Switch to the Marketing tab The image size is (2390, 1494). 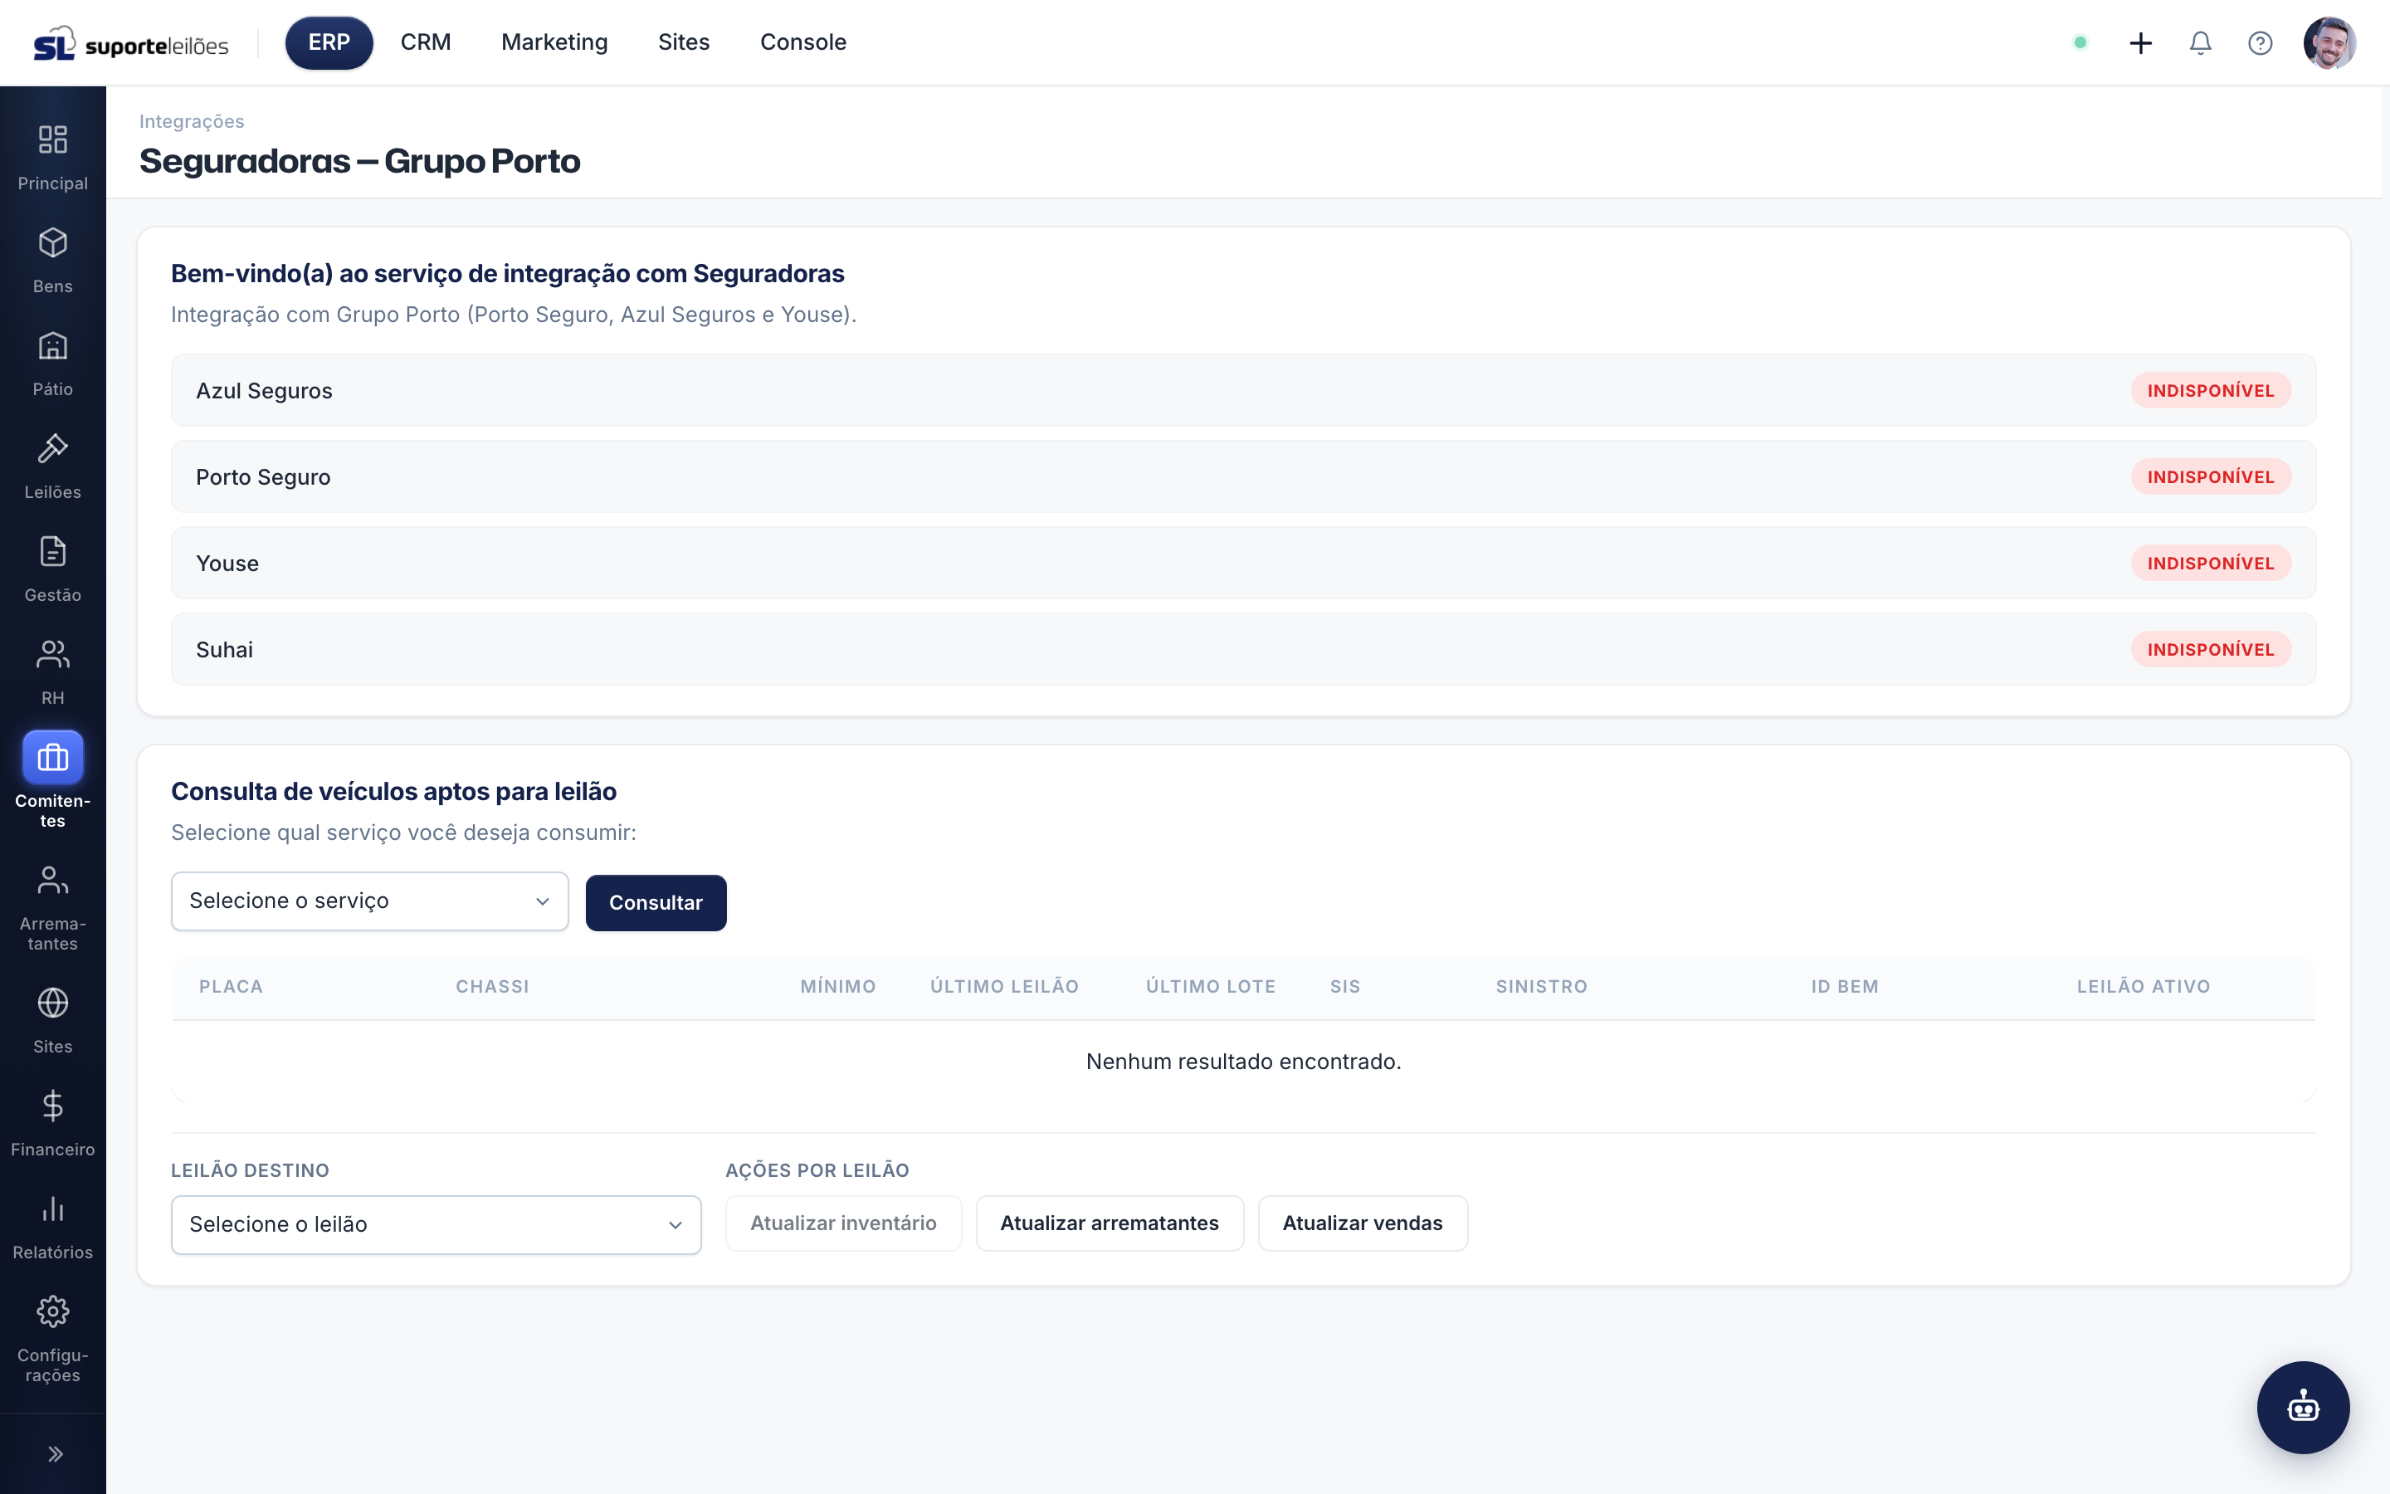(x=554, y=42)
